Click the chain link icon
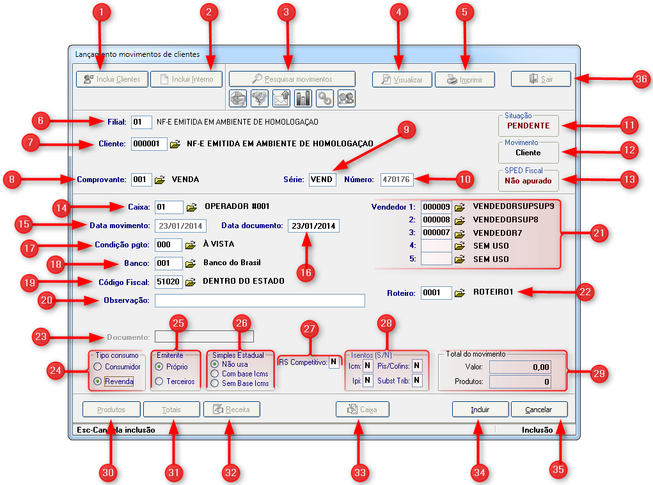The height and width of the screenshot is (485, 653). click(x=325, y=98)
